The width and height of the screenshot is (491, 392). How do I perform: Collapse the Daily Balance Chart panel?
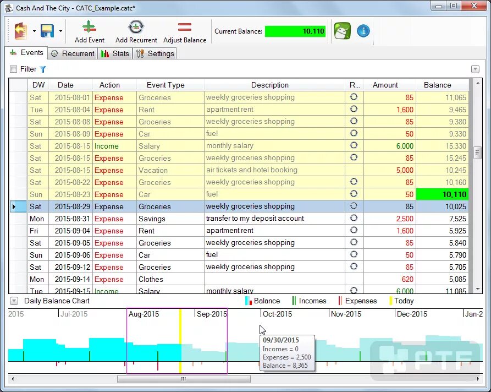coord(14,301)
